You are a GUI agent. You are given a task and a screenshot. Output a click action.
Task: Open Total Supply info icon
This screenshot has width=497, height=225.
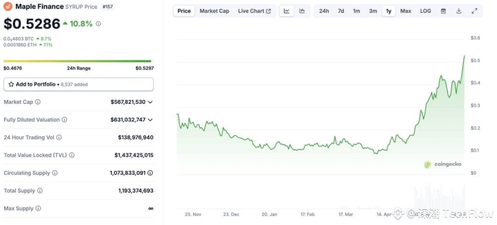(x=40, y=190)
